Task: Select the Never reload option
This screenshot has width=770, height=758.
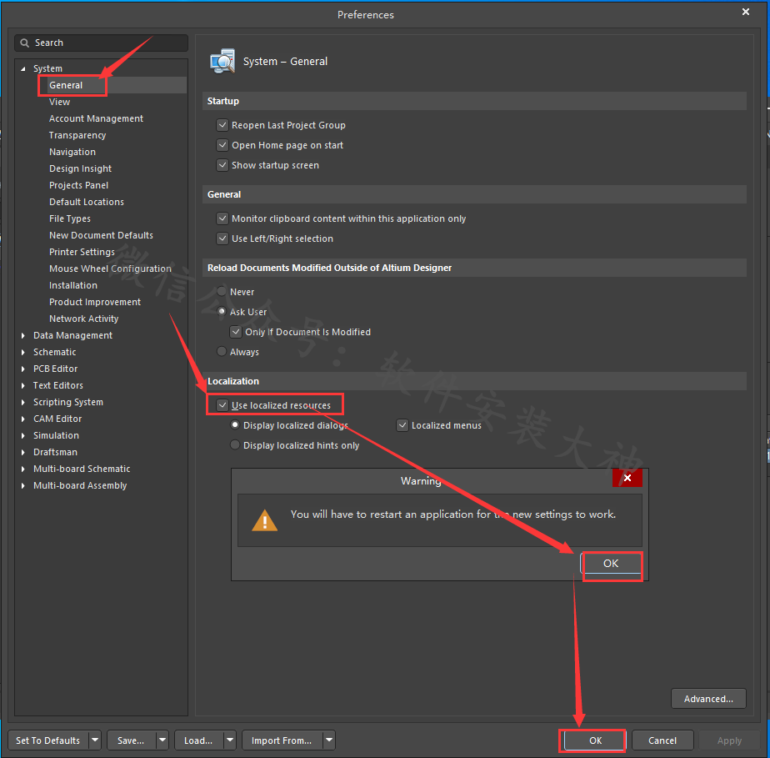Action: 222,292
